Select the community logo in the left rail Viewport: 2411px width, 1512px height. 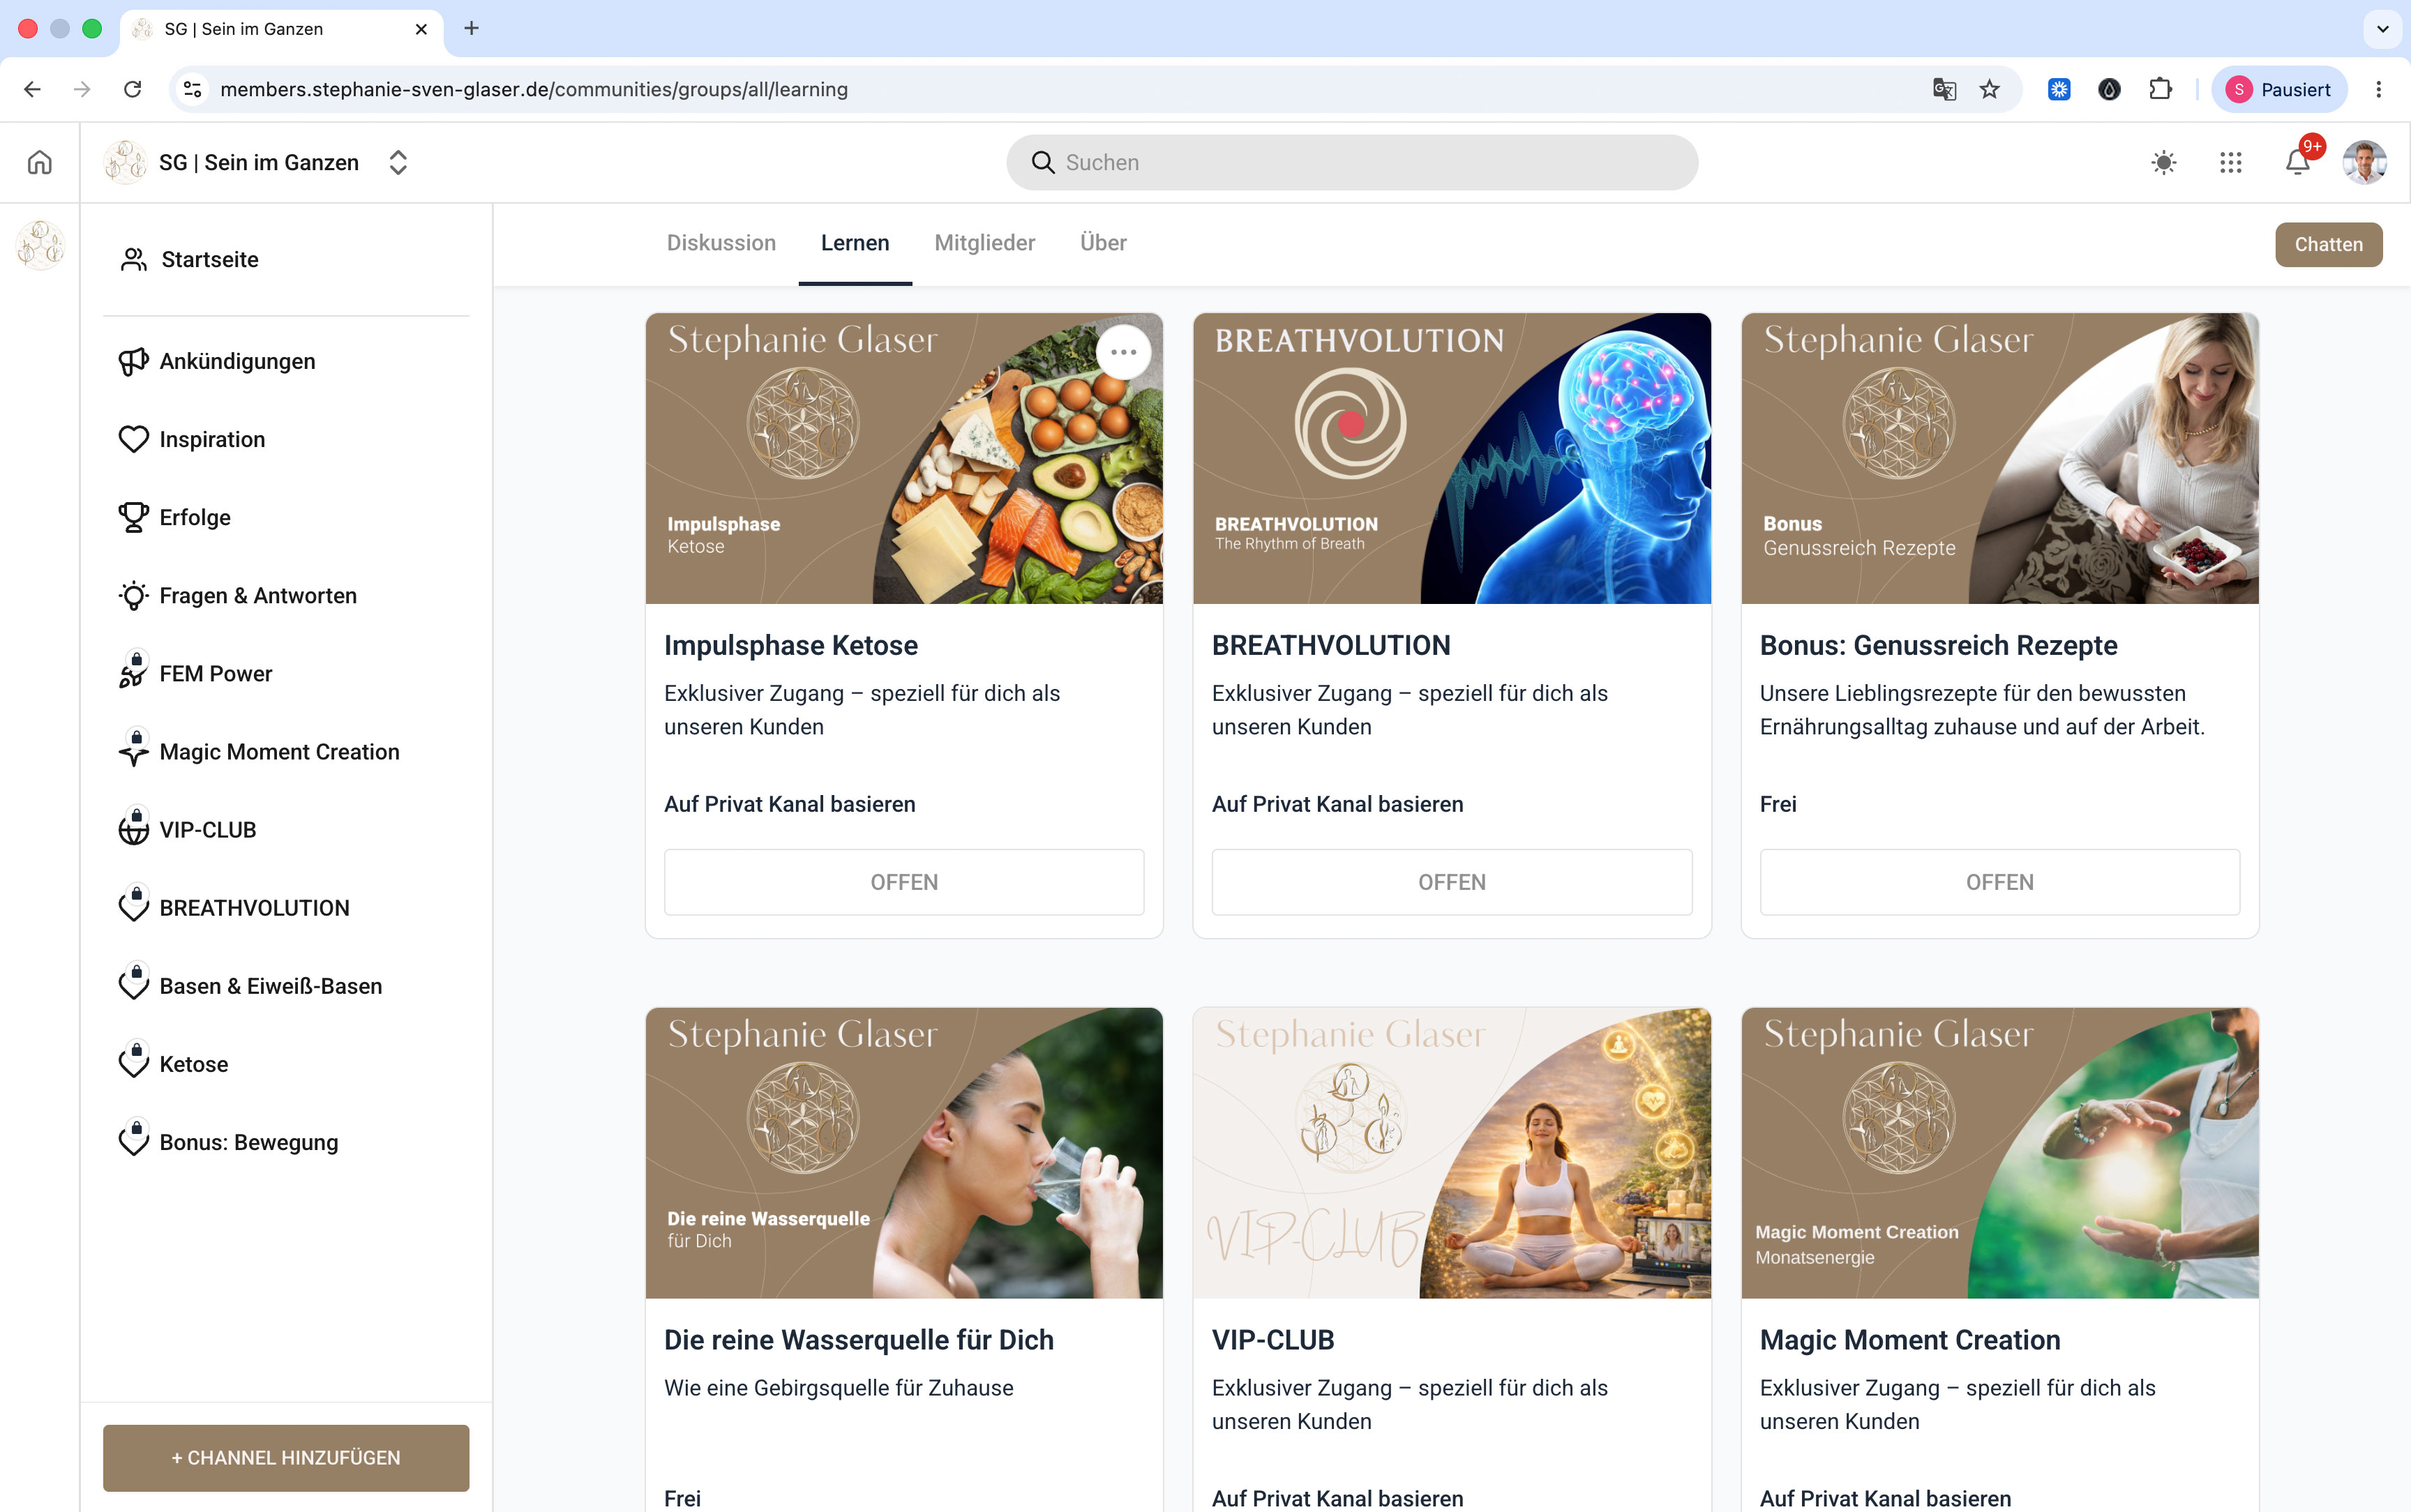point(40,245)
